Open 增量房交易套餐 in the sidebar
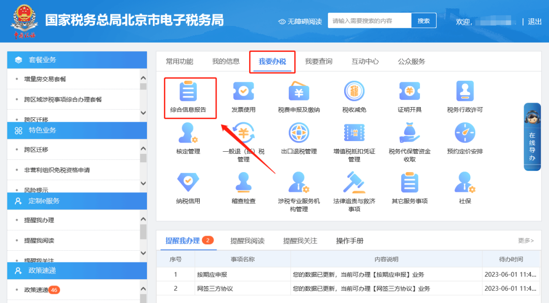This screenshot has height=303, width=549. point(45,79)
